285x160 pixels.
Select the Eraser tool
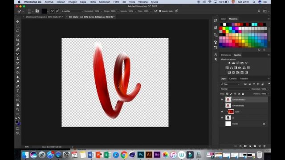[18, 68]
